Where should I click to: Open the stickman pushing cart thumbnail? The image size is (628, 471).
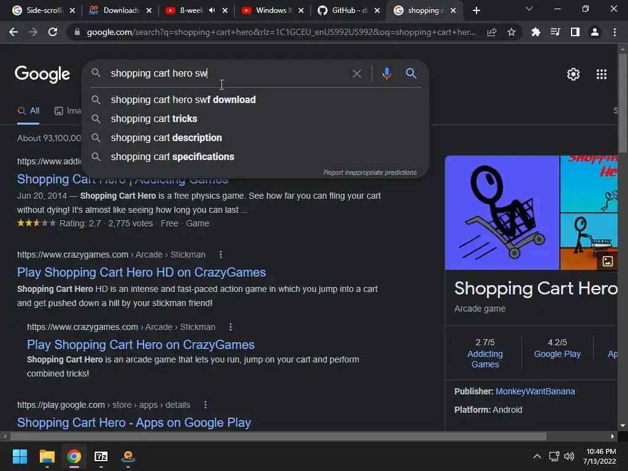tap(589, 242)
